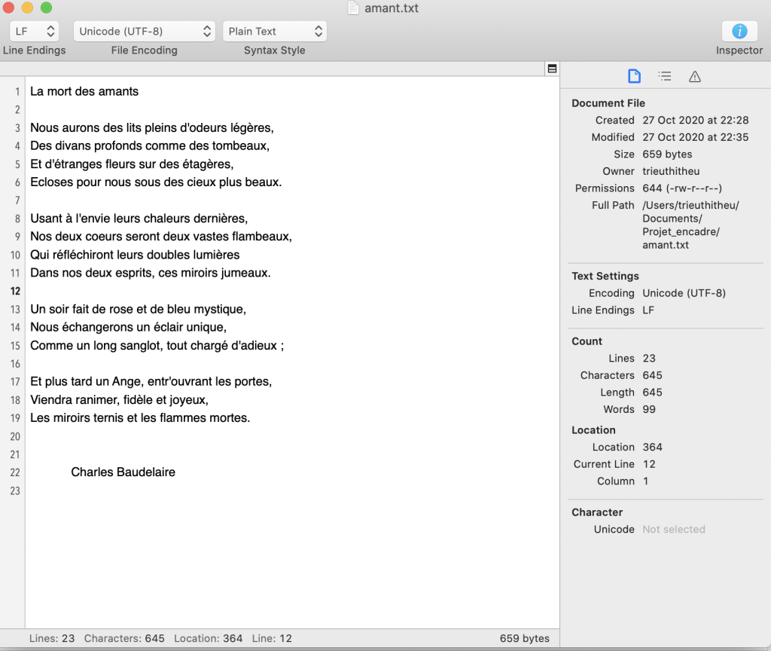Click the window title 'amant.txt'

[392, 8]
